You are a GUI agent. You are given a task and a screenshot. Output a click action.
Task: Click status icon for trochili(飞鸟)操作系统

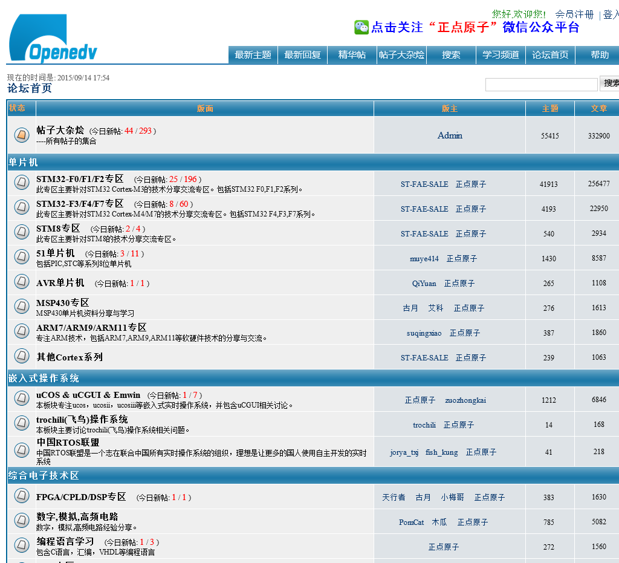22,423
